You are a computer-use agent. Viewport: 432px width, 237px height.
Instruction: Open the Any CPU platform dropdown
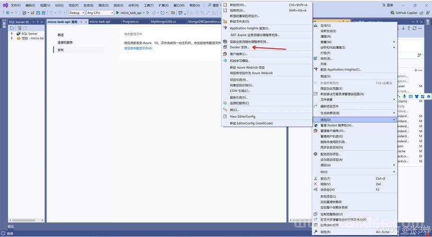point(100,13)
